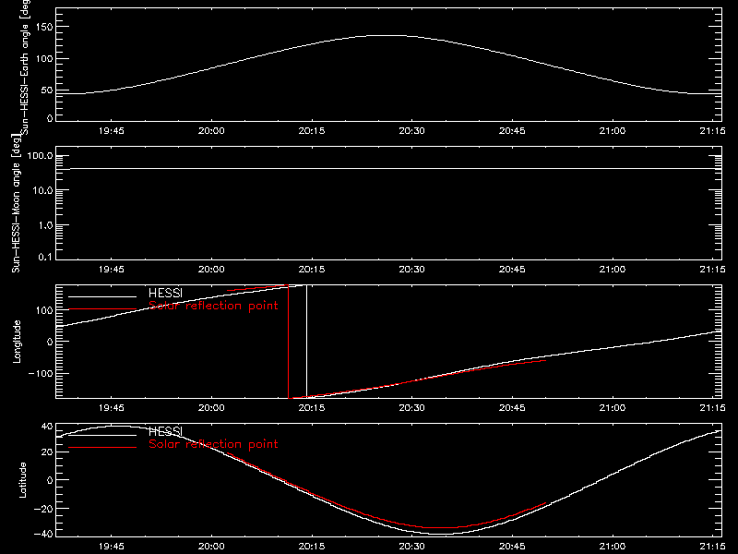The width and height of the screenshot is (738, 554).
Task: Select HESSI legend label in Longitude plot
Action: [x=165, y=293]
